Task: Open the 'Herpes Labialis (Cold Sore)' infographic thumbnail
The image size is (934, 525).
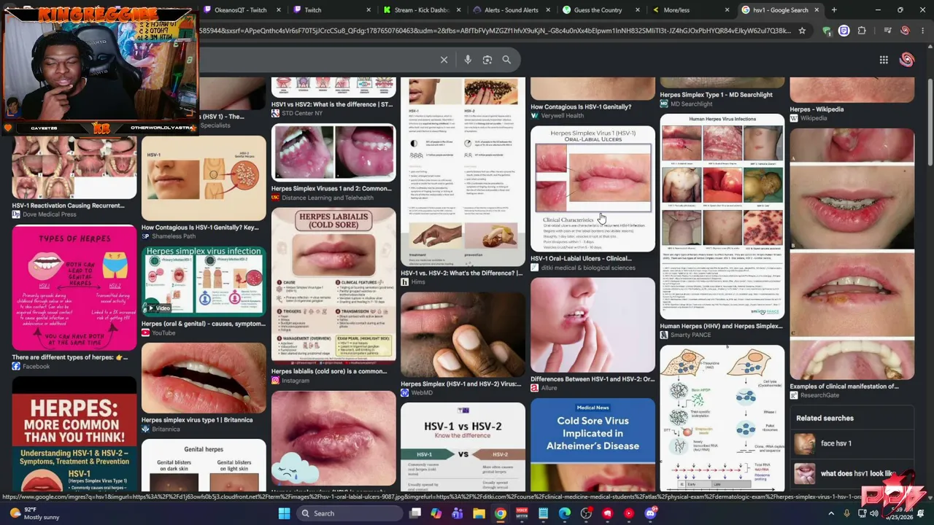Action: (x=333, y=286)
